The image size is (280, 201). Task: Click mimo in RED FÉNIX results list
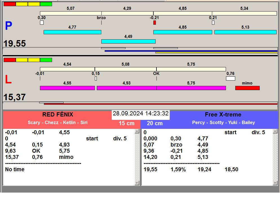click(66, 157)
